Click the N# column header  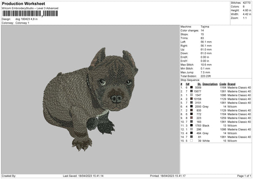[186, 84]
